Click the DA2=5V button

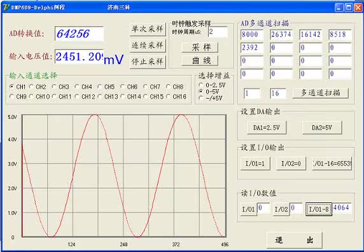322,128
